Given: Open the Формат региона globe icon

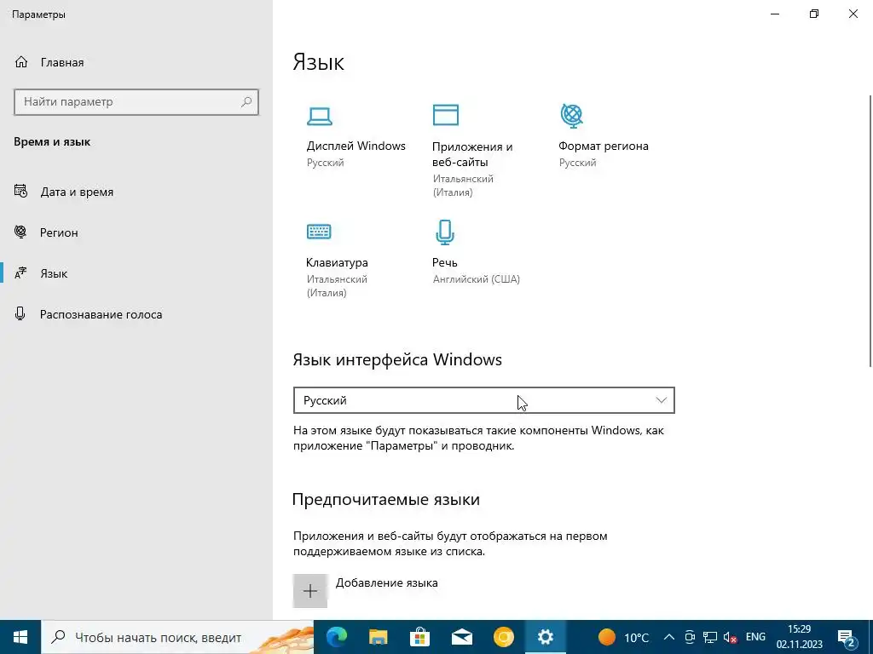Looking at the screenshot, I should point(572,115).
